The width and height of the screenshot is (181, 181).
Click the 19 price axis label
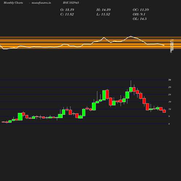170,102
